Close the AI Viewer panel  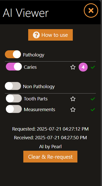(x=91, y=10)
